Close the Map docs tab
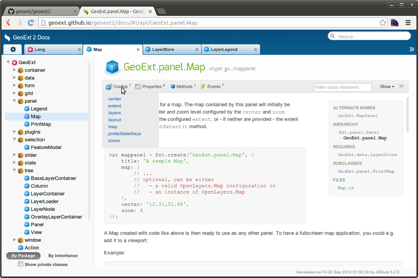This screenshot has height=278, width=418. point(138,50)
